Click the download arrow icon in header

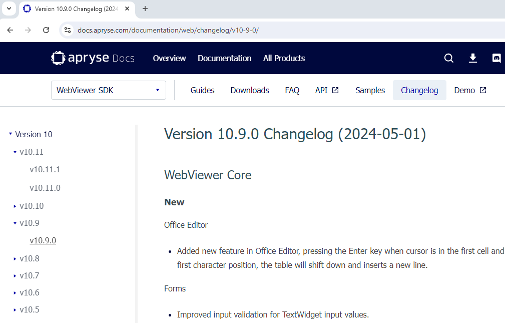click(x=473, y=58)
